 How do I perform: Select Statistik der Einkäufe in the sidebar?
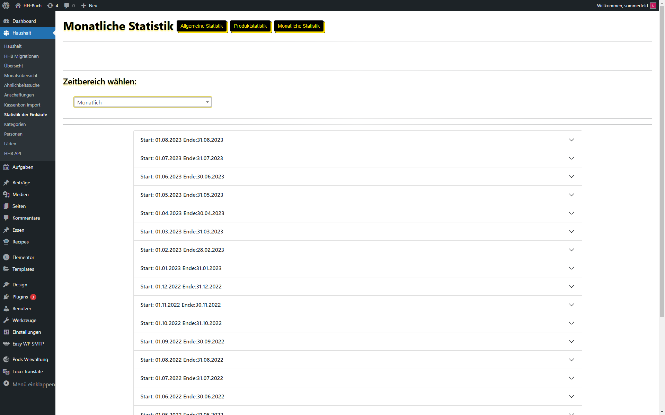(x=26, y=114)
